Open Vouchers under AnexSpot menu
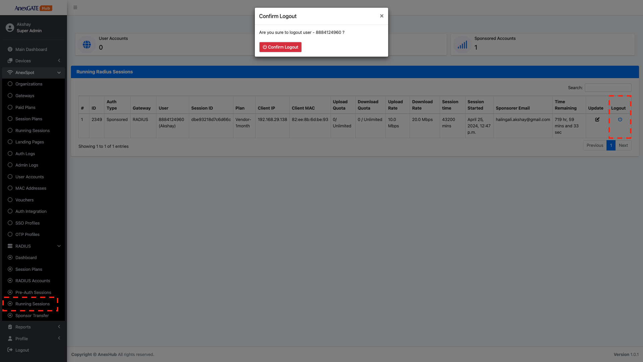This screenshot has width=643, height=362. click(24, 200)
